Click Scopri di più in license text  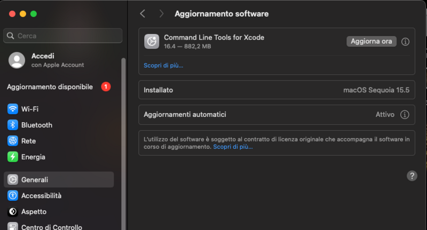click(x=233, y=147)
